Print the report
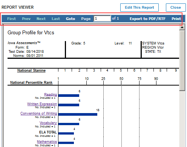 [x=176, y=19]
